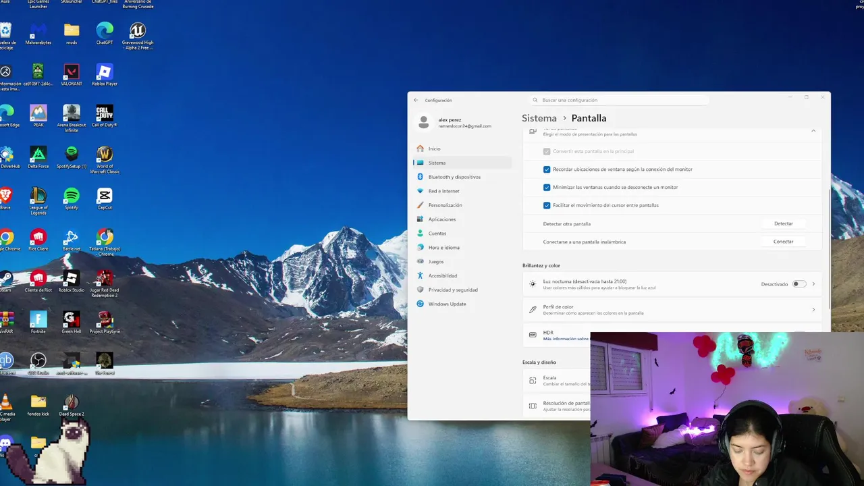Open Cliente de Riot shortcut
Screen dimensions: 864x486
38,281
